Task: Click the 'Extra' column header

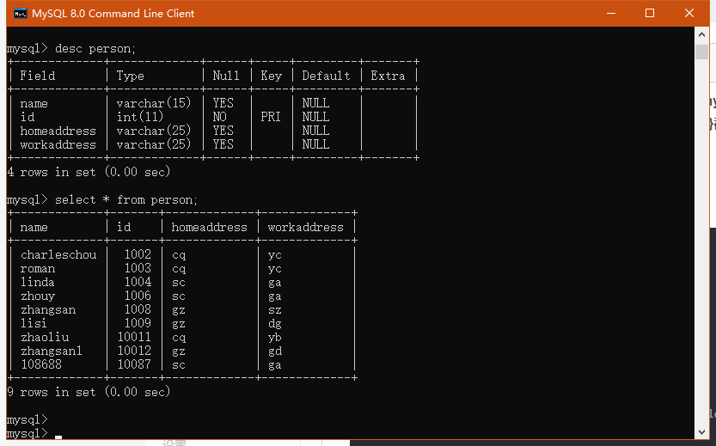Action: tap(388, 76)
